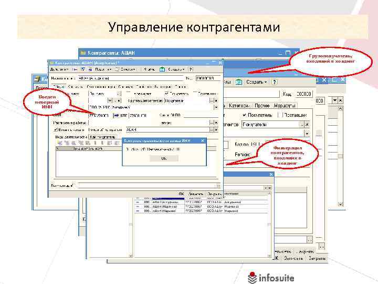378x284 pixels.
Task: Switch to Контакты tab in front window
Action: pyautogui.click(x=76, y=86)
